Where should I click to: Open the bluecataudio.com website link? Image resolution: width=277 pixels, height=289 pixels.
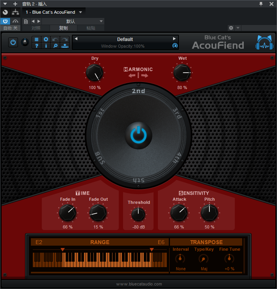click(x=139, y=284)
